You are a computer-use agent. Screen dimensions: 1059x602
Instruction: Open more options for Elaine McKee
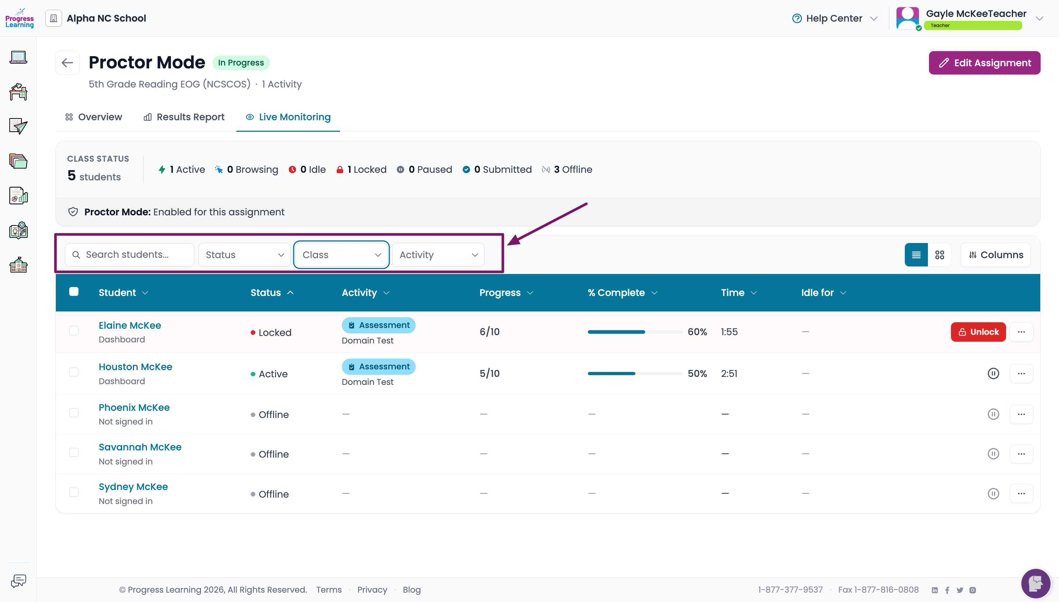tap(1021, 332)
